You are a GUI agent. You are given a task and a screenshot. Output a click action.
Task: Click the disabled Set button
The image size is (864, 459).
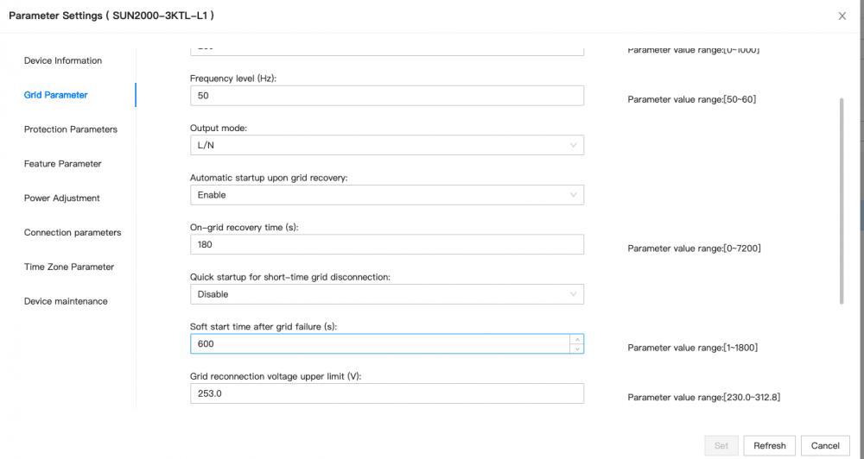[721, 445]
